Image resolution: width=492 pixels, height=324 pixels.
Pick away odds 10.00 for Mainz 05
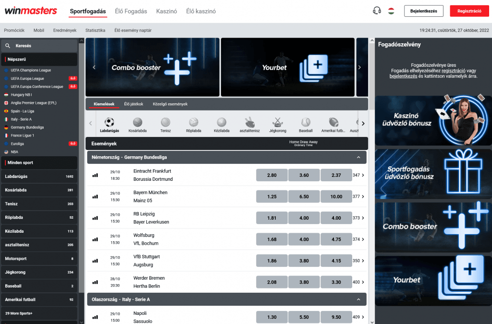click(x=336, y=197)
